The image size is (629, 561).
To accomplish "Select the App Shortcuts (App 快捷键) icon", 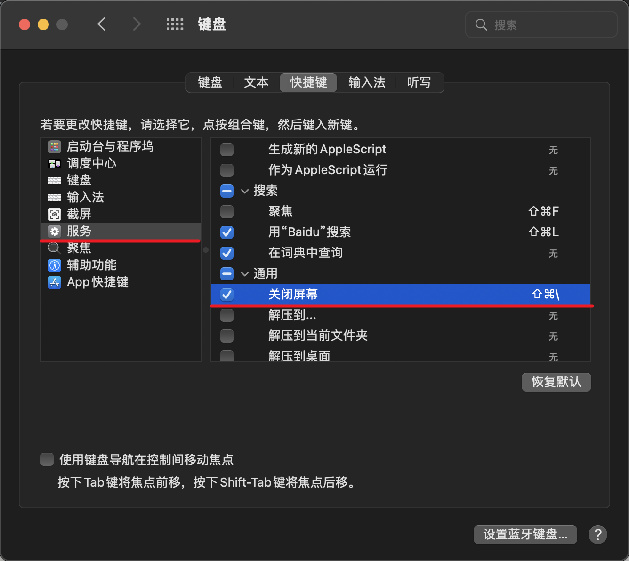I will (55, 282).
